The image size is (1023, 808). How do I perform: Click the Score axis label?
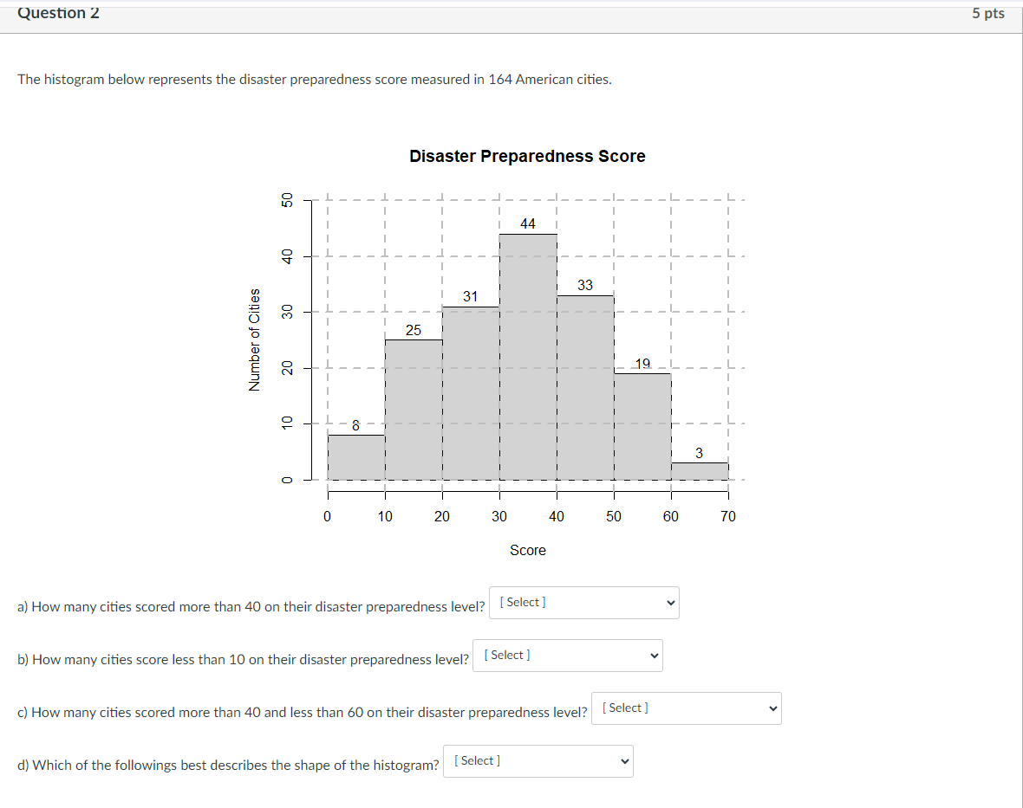coord(527,550)
